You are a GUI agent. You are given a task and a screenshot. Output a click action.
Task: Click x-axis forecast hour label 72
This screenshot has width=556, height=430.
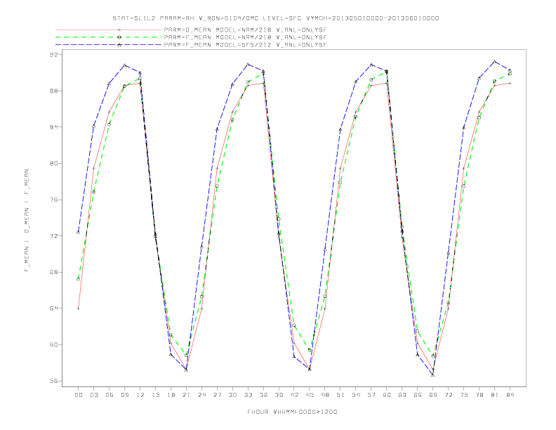[449, 395]
